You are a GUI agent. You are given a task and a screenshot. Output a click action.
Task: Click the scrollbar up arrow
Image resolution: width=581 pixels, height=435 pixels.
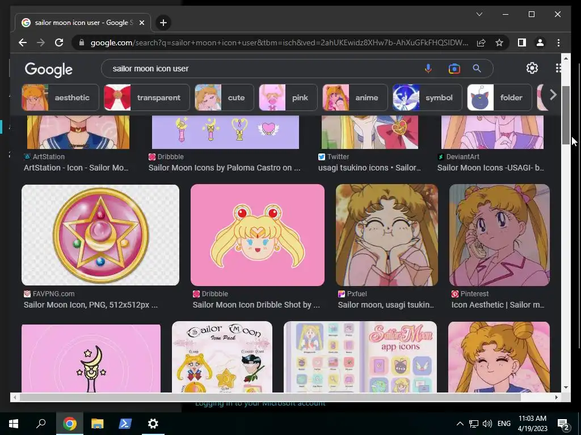click(566, 58)
